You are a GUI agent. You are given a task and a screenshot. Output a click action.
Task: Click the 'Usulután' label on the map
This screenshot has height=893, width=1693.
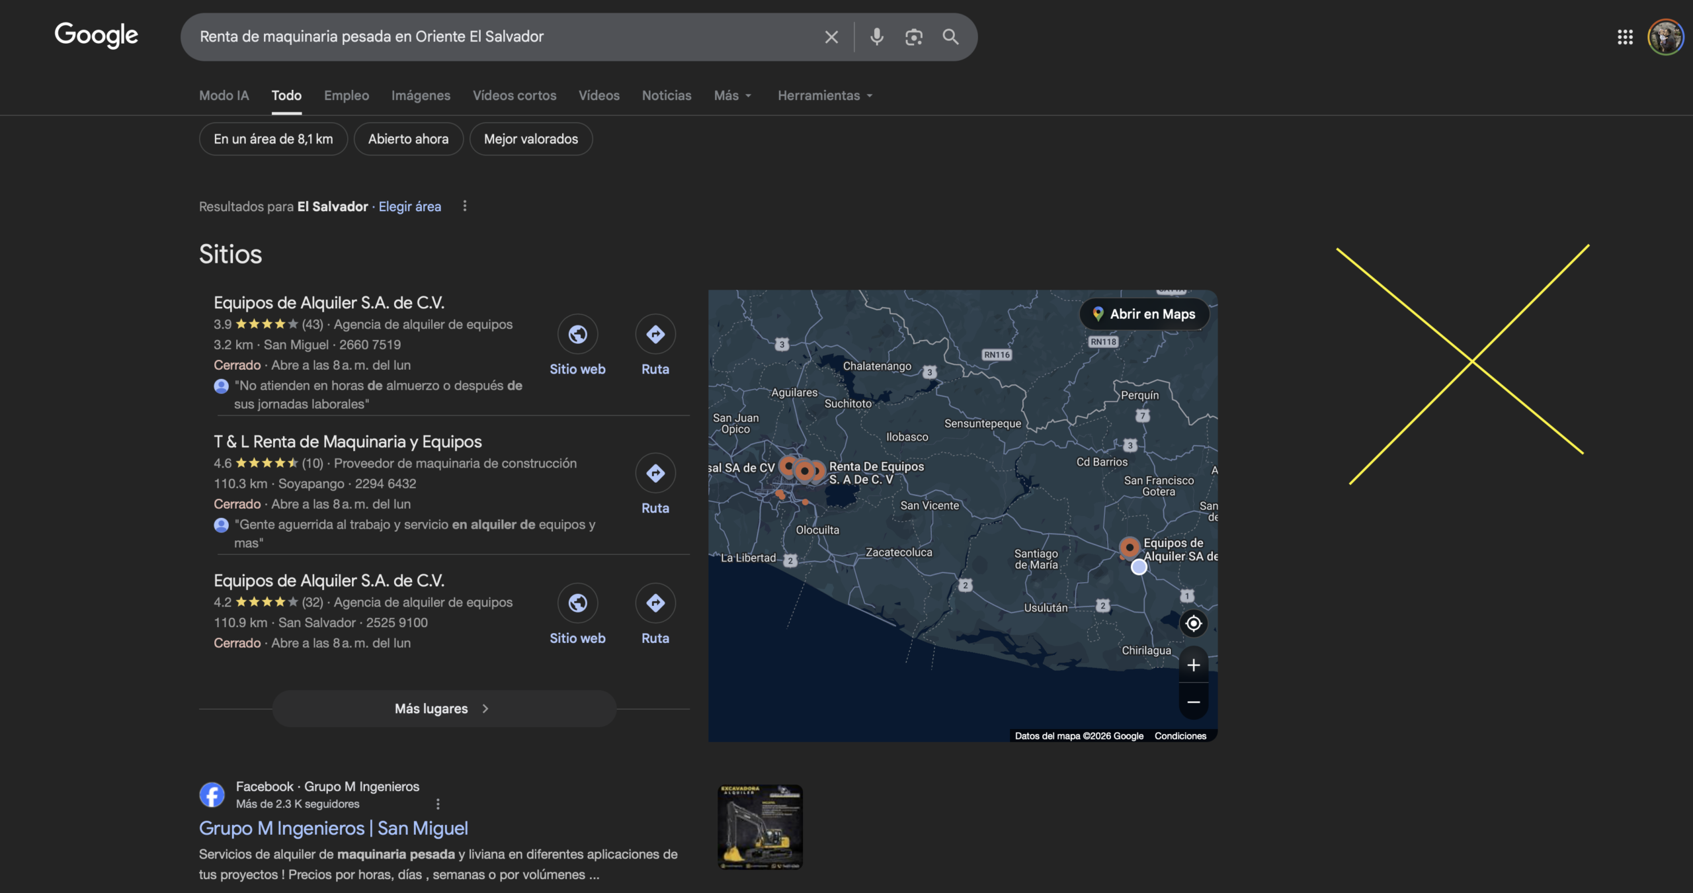1046,608
